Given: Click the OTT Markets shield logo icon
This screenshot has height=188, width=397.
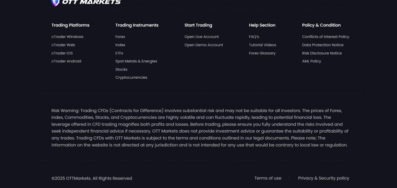Looking at the screenshot, I should [x=55, y=2].
